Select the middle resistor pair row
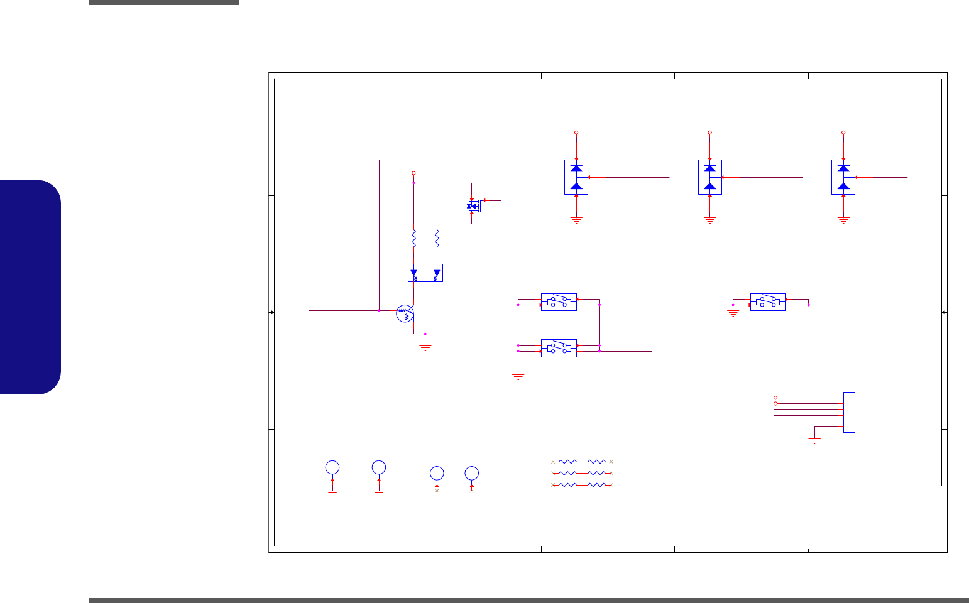 click(x=582, y=473)
